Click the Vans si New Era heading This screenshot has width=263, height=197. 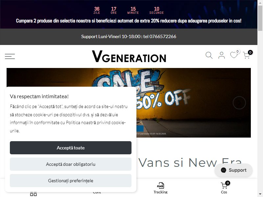coord(190,163)
